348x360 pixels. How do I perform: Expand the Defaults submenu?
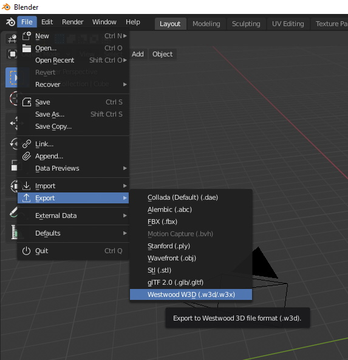[73, 233]
